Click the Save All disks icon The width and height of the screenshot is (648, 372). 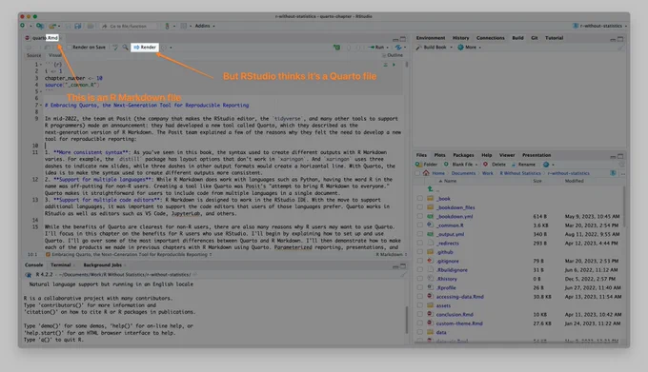coord(78,26)
